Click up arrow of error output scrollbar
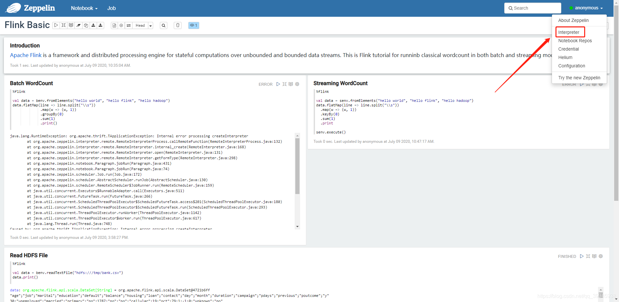619x302 pixels. tap(297, 136)
